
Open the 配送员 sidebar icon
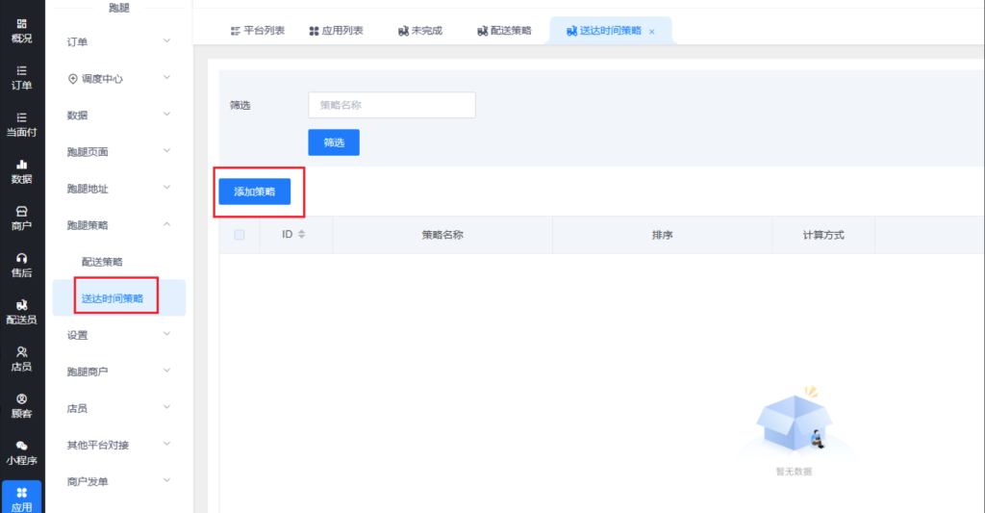[x=21, y=311]
